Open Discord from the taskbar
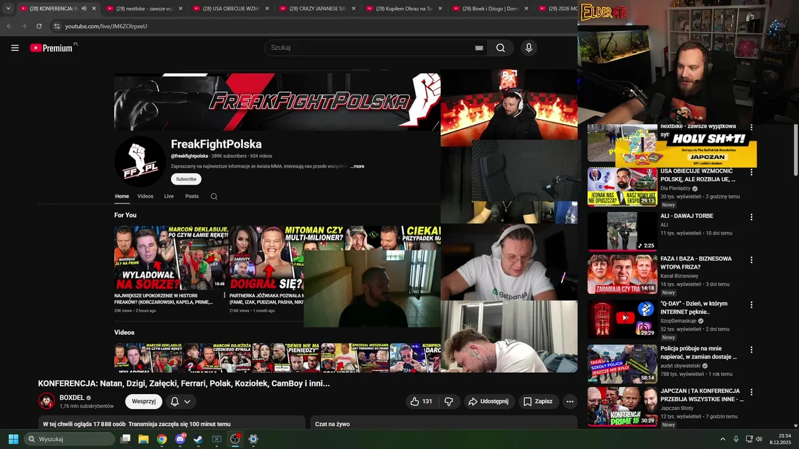This screenshot has height=449, width=799. (180, 439)
